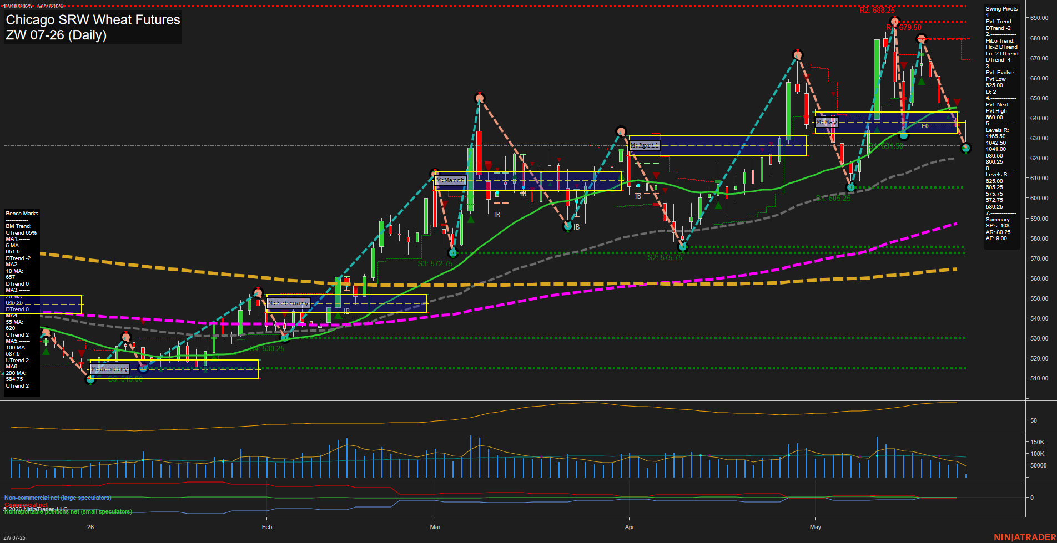The image size is (1057, 543).
Task: Click the latest swing low pivot at the right edge
Action: tap(966, 148)
